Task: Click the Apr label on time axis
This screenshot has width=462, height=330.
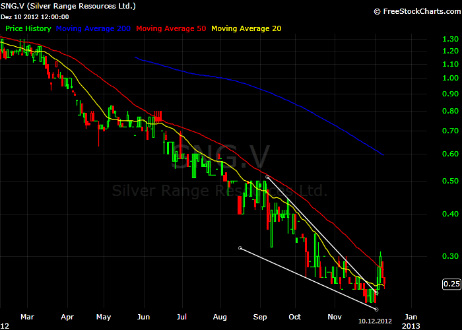Action: [x=67, y=317]
